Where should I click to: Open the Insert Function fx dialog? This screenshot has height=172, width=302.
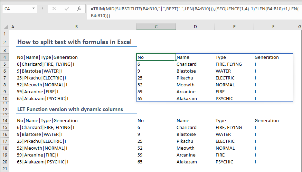[x=79, y=9]
